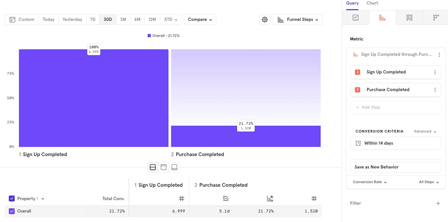This screenshot has width=448, height=222.
Task: Click Add Step button
Action: pos(395,107)
